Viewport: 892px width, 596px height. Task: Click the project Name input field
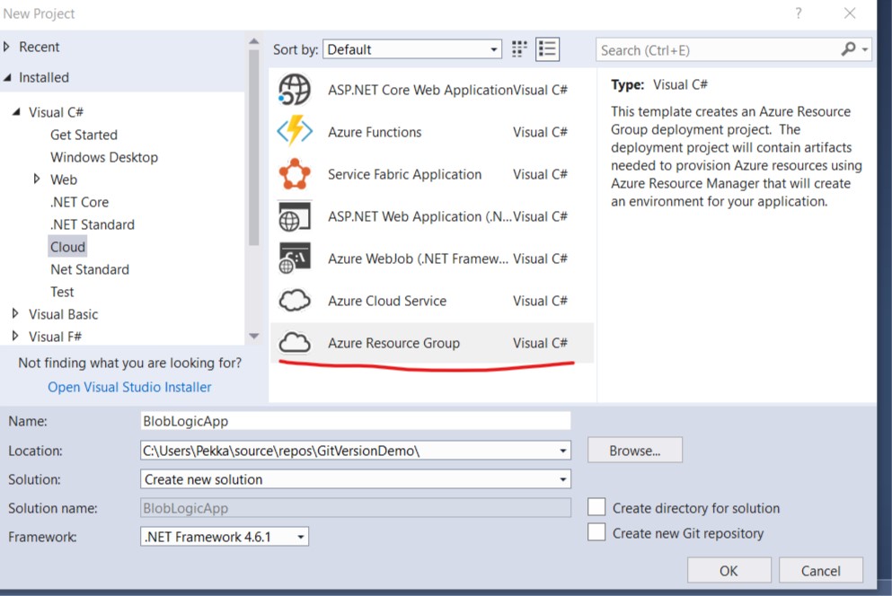(x=355, y=421)
